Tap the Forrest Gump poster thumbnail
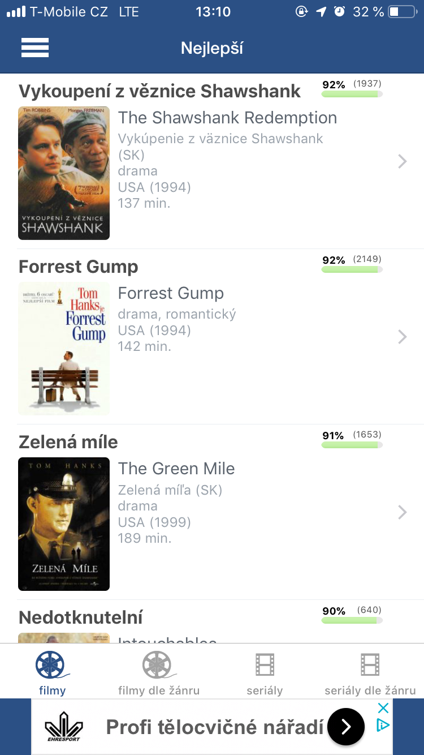Screen dimensions: 424x755 coord(64,348)
